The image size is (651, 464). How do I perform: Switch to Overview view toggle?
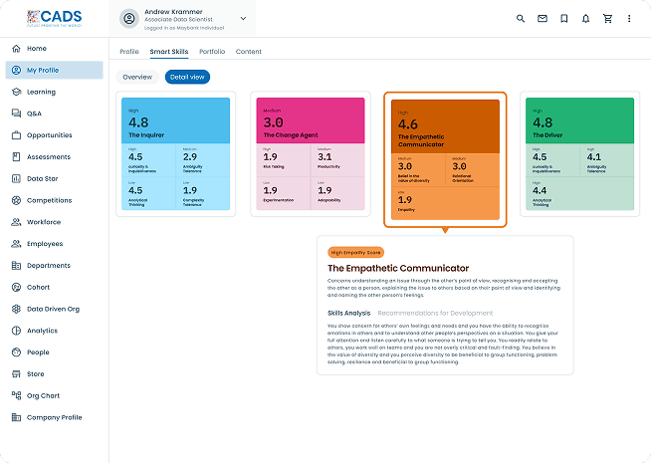pos(137,77)
